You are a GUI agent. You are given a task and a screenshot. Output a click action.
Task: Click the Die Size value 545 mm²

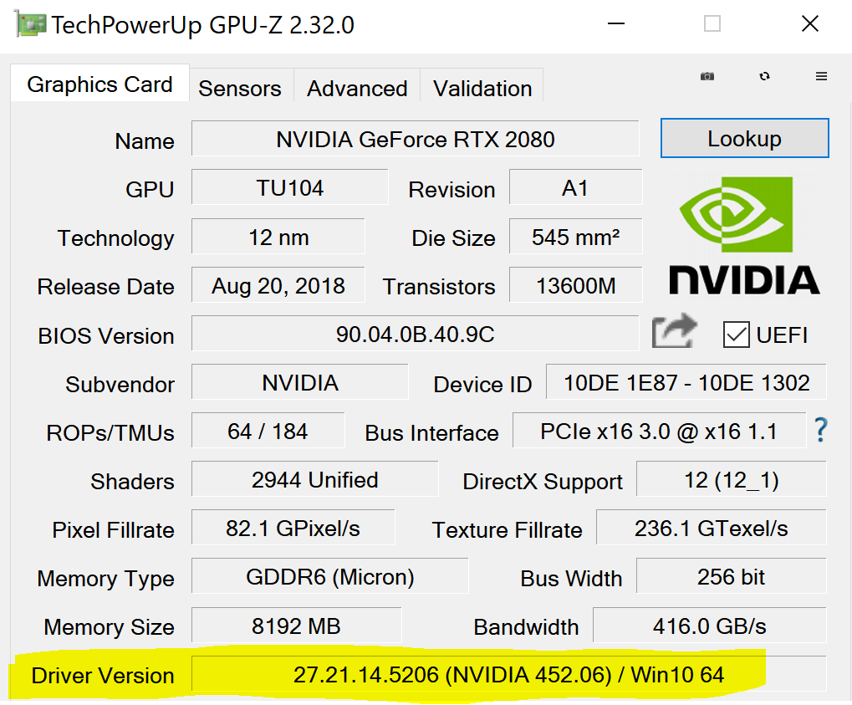(x=575, y=236)
